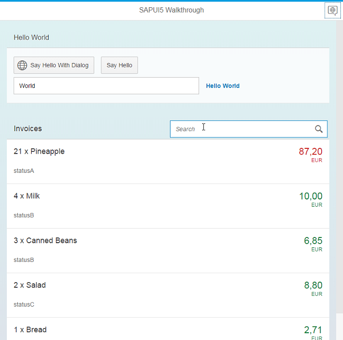Click the 8,80 EUR amount
The width and height of the screenshot is (343, 340).
point(313,286)
